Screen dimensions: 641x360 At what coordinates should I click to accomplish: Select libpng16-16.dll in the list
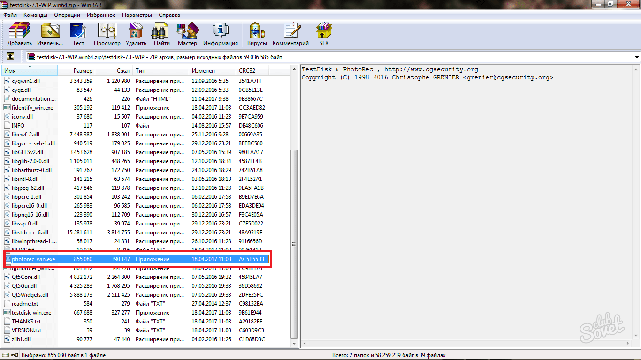[x=31, y=214]
